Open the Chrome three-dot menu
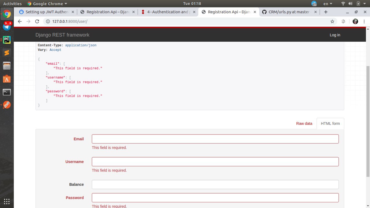 [x=365, y=21]
